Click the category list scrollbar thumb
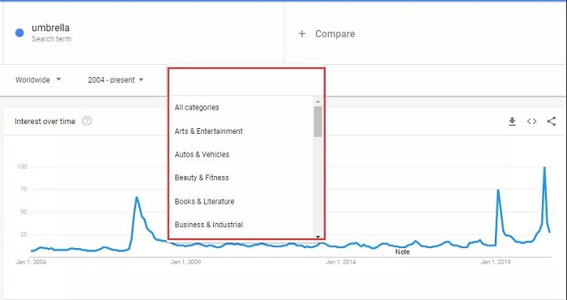 pos(318,122)
